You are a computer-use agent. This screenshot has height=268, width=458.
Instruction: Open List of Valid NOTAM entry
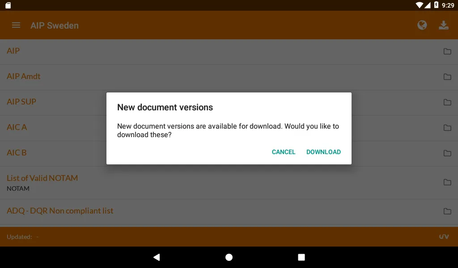tap(229, 183)
